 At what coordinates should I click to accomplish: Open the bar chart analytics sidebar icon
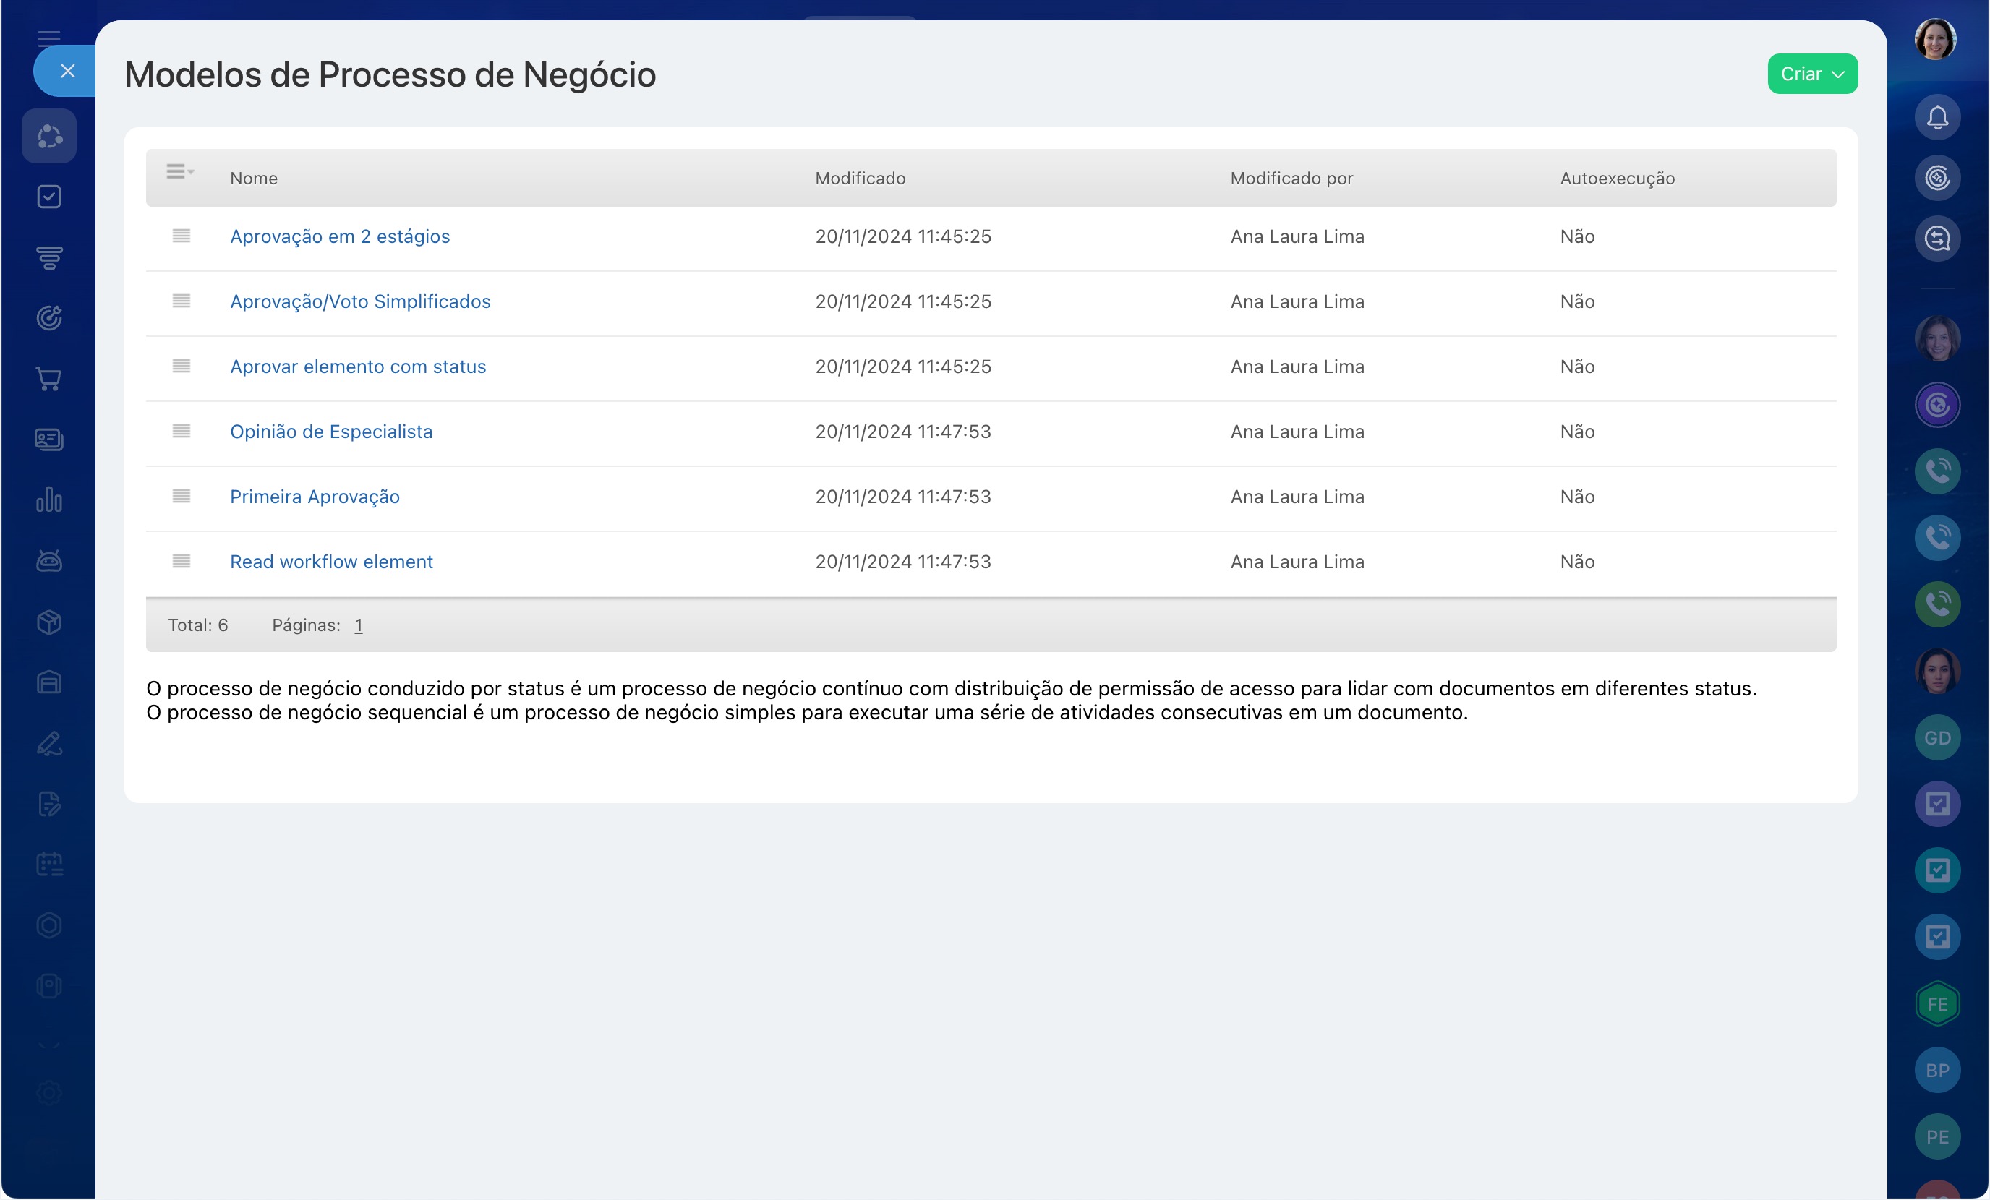[x=49, y=500]
